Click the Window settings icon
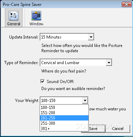The height and width of the screenshot is (137, 133). pos(36,16)
